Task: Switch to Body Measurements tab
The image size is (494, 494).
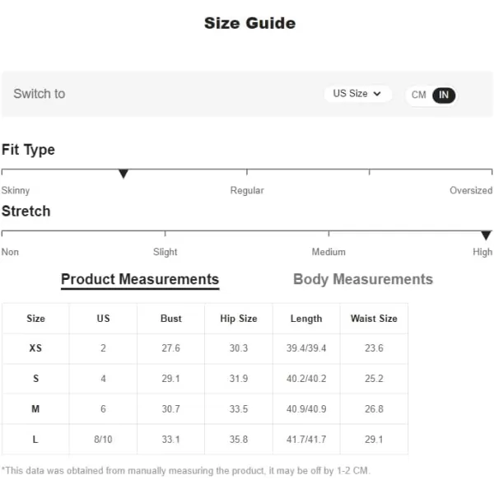Action: (363, 279)
